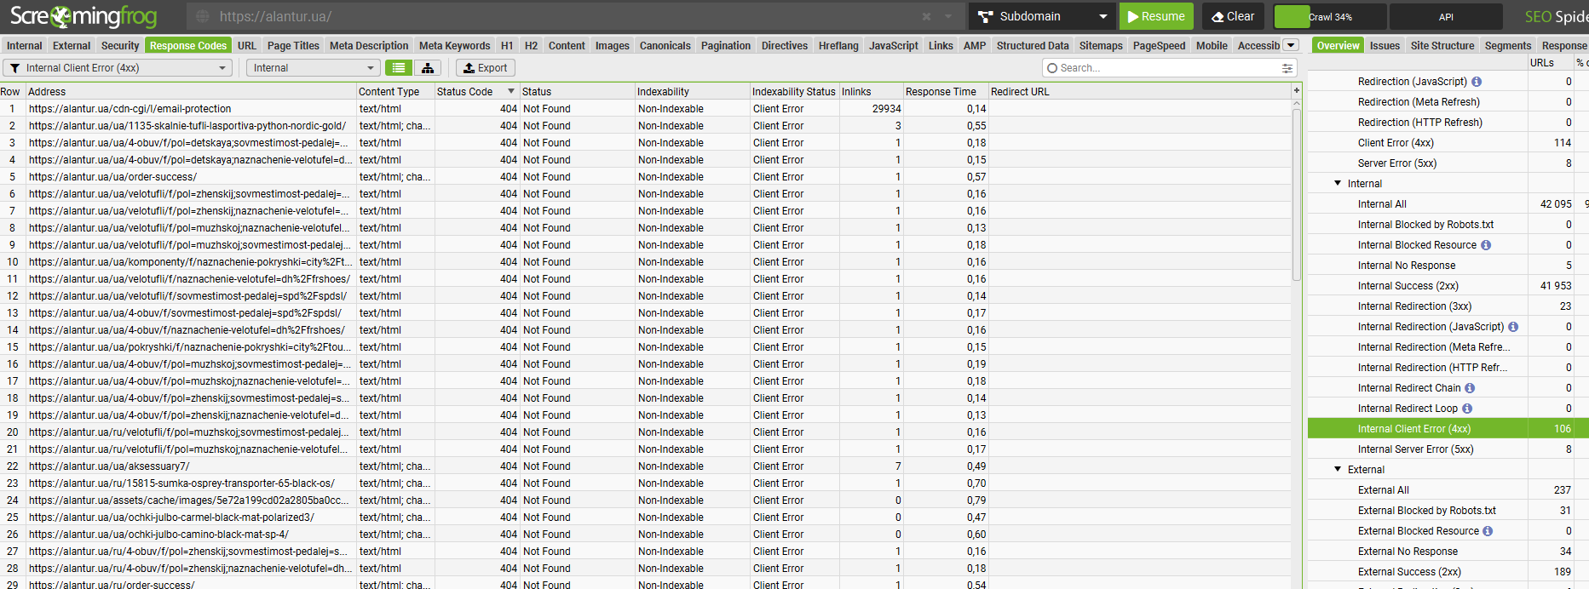Switch to list view icon

click(x=399, y=68)
